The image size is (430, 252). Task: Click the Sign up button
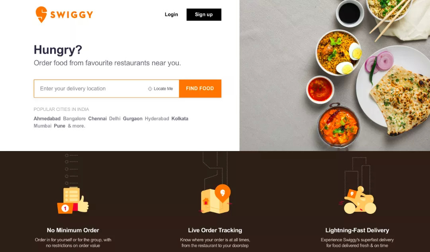(x=204, y=15)
